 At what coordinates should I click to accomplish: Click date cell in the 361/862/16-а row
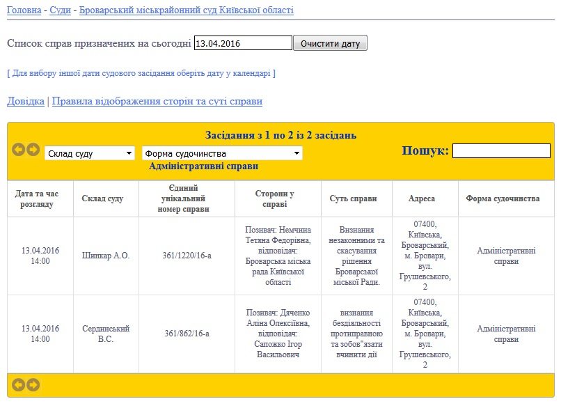click(x=40, y=334)
